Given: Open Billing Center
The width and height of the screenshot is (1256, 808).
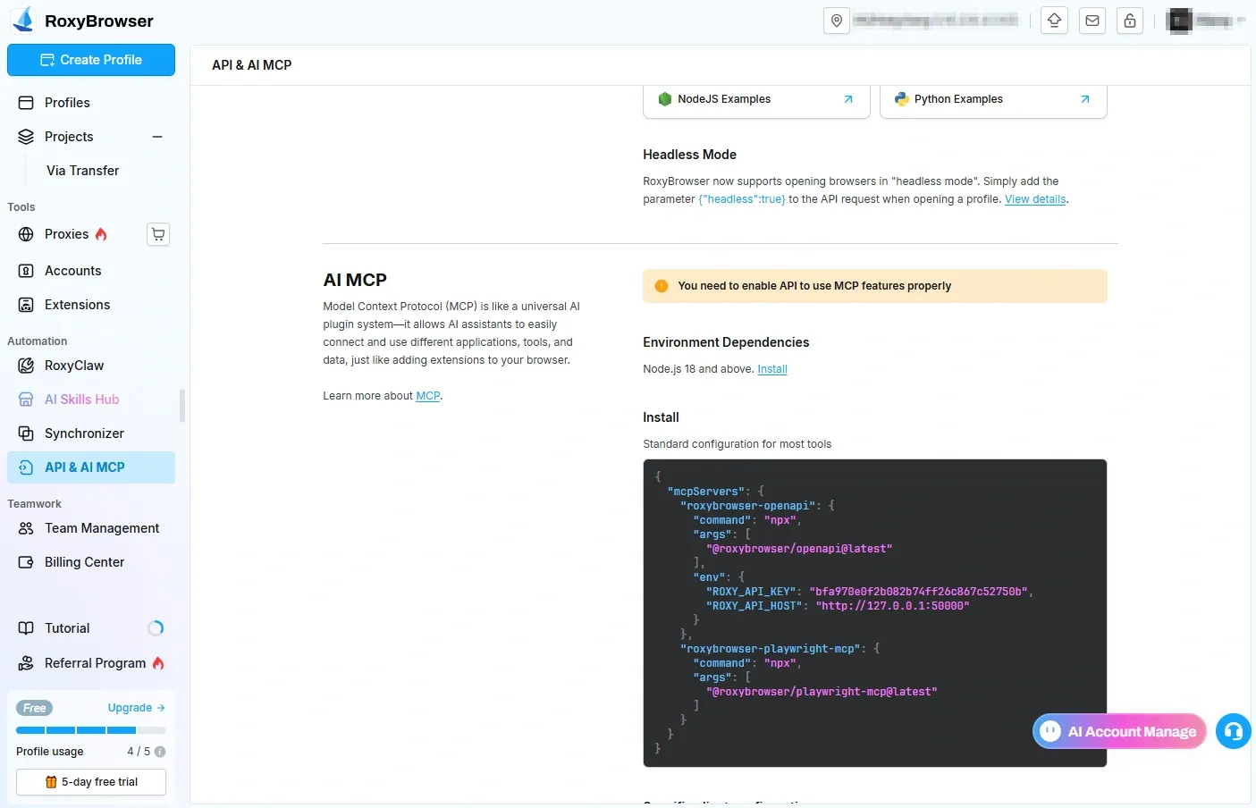Looking at the screenshot, I should [91, 562].
